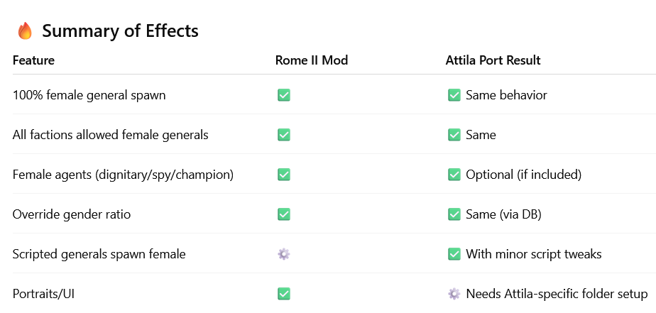The width and height of the screenshot is (656, 313).
Task: Click the green check beside Optional (if included)
Action: point(454,175)
